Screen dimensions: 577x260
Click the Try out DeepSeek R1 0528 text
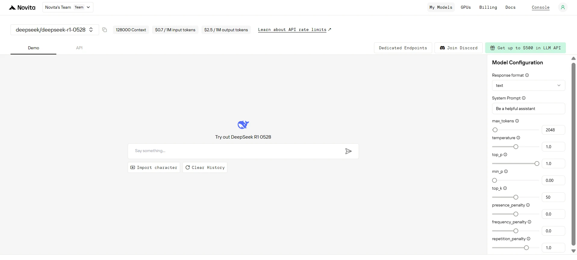(243, 137)
